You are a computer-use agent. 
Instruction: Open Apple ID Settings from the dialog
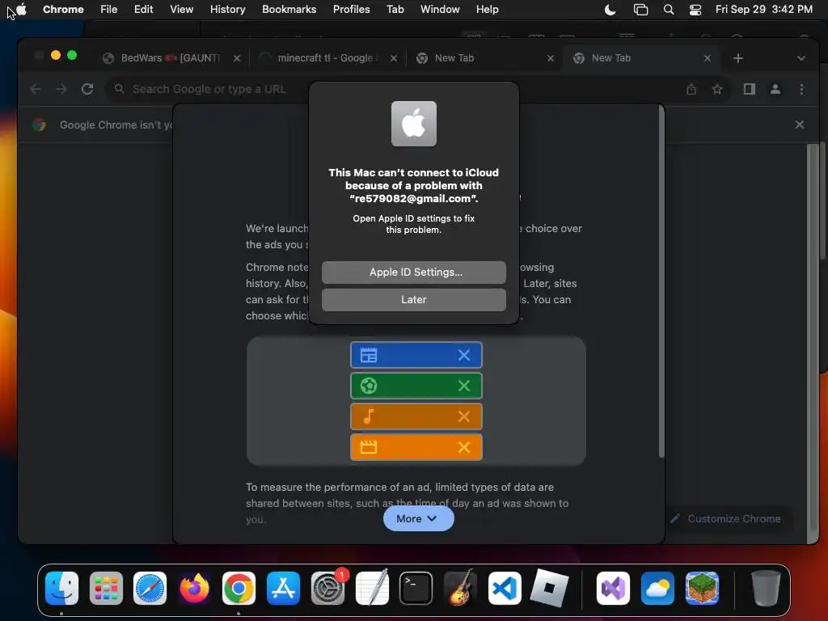click(413, 272)
